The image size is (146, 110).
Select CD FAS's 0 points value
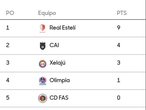(119, 98)
